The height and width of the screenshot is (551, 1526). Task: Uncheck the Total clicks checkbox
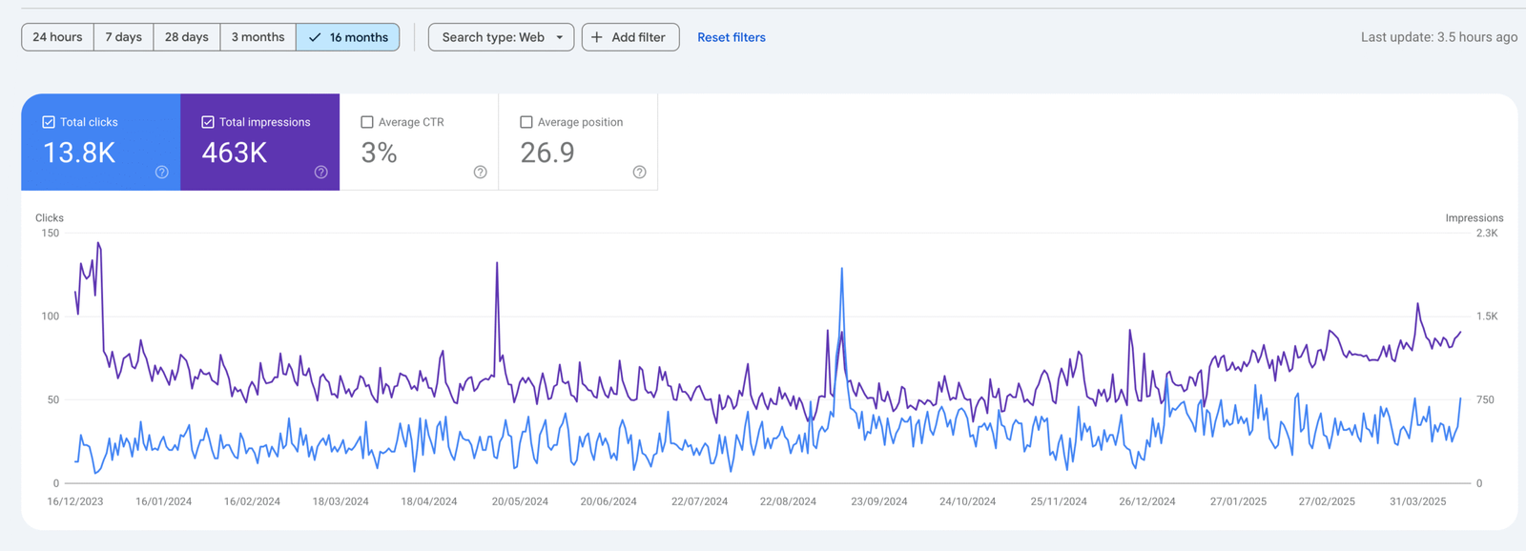[49, 122]
